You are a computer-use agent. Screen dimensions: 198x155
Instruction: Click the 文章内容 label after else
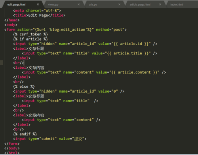29,115
